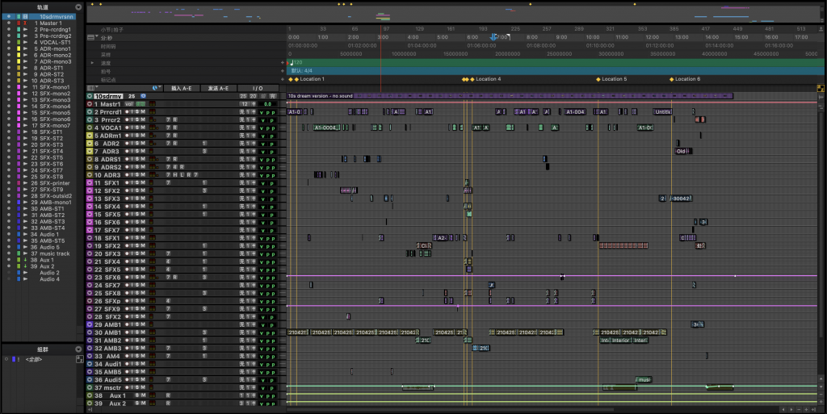Open insert 7 on track 3 Prrcr2
The width and height of the screenshot is (827, 414).
[x=168, y=120]
